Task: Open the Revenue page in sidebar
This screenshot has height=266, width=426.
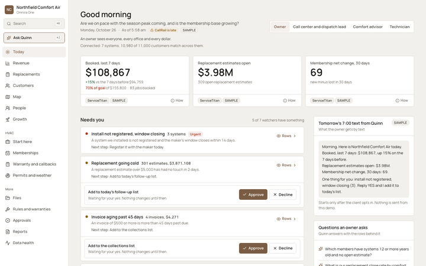Action: click(x=34, y=63)
